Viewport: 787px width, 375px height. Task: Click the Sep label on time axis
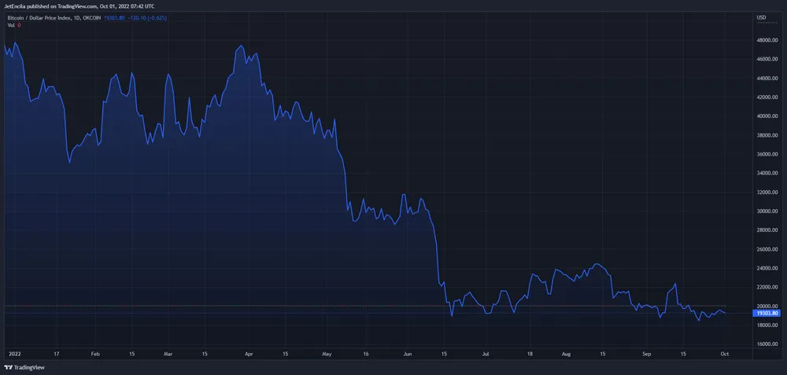coord(645,355)
